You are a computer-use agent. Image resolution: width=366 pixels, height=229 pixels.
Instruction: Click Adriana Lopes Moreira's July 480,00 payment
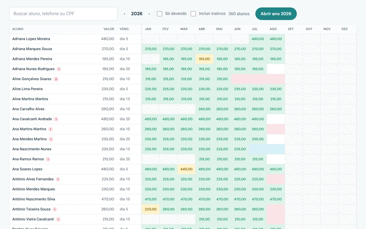[258, 39]
